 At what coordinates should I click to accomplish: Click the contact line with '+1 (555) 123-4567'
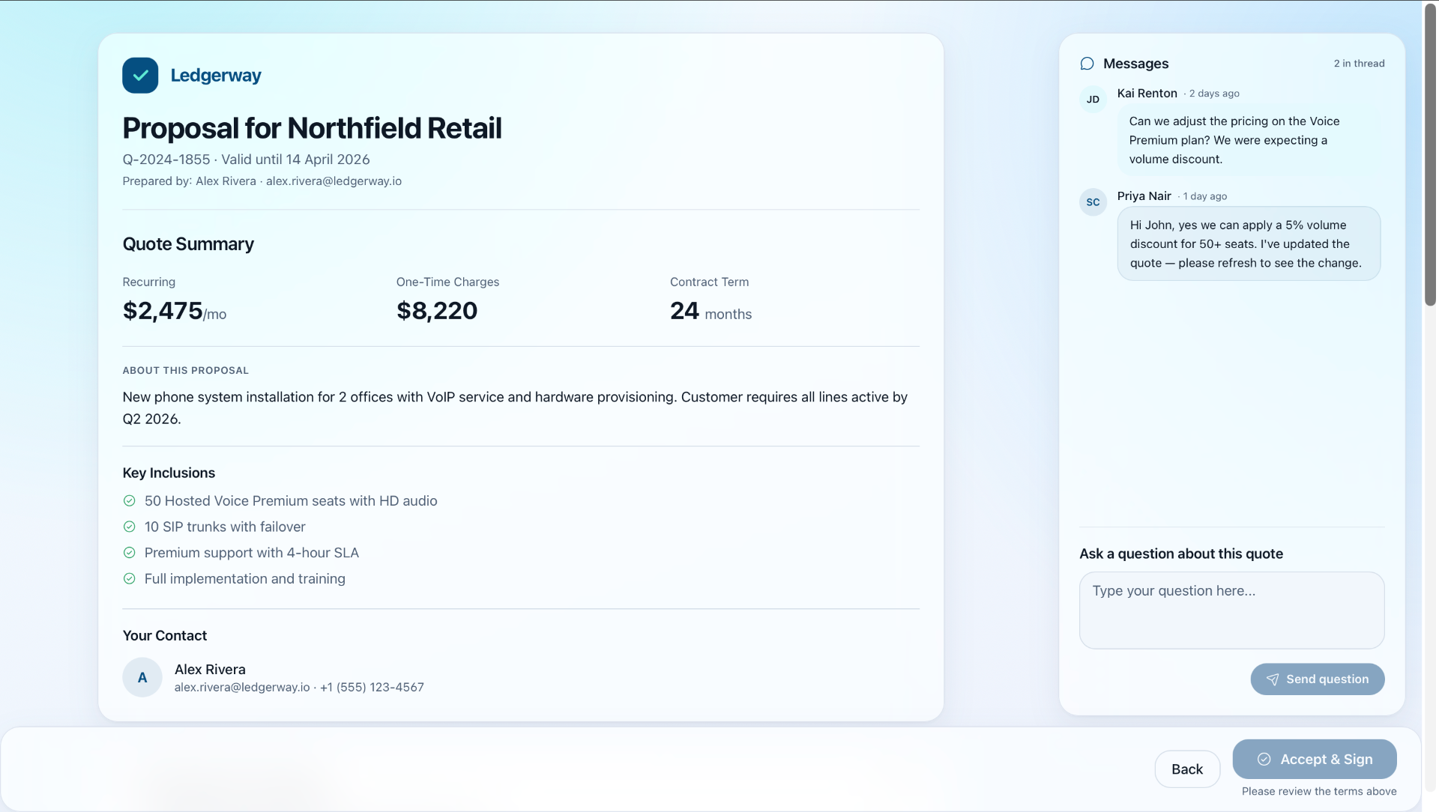pyautogui.click(x=299, y=687)
